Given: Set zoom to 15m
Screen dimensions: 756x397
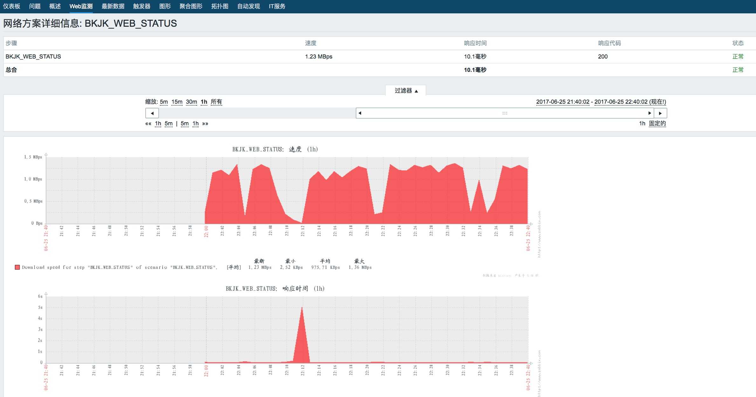Looking at the screenshot, I should [x=177, y=102].
